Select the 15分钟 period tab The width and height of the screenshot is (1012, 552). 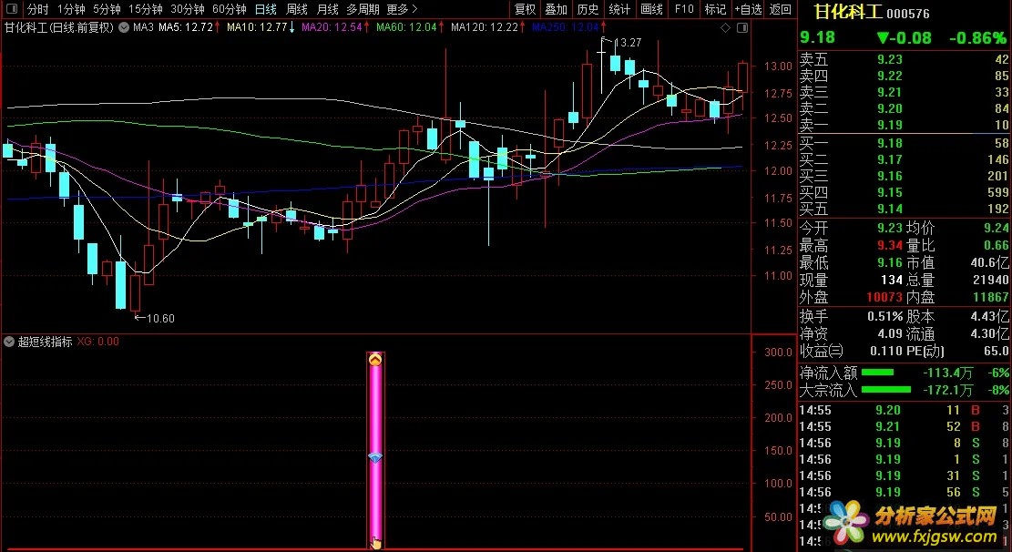145,9
